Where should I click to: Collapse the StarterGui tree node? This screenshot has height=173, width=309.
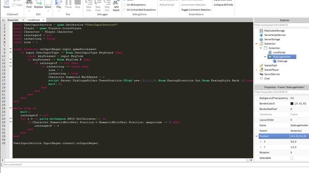256,44
